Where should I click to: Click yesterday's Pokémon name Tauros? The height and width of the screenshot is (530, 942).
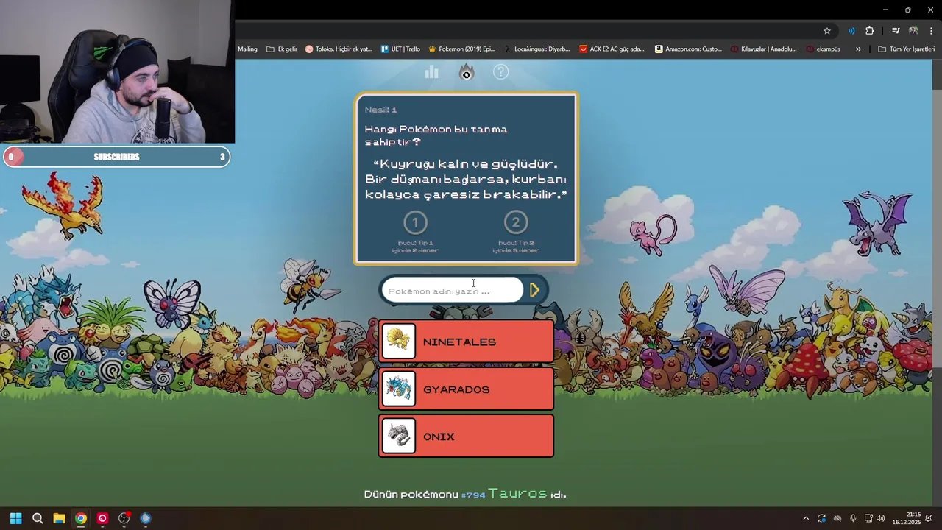point(517,493)
